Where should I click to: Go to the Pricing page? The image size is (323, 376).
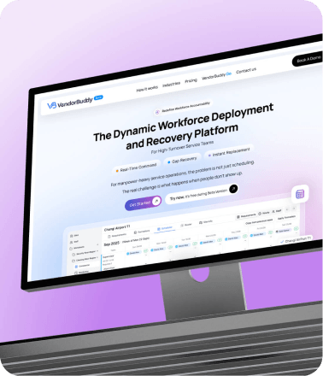[x=191, y=80]
